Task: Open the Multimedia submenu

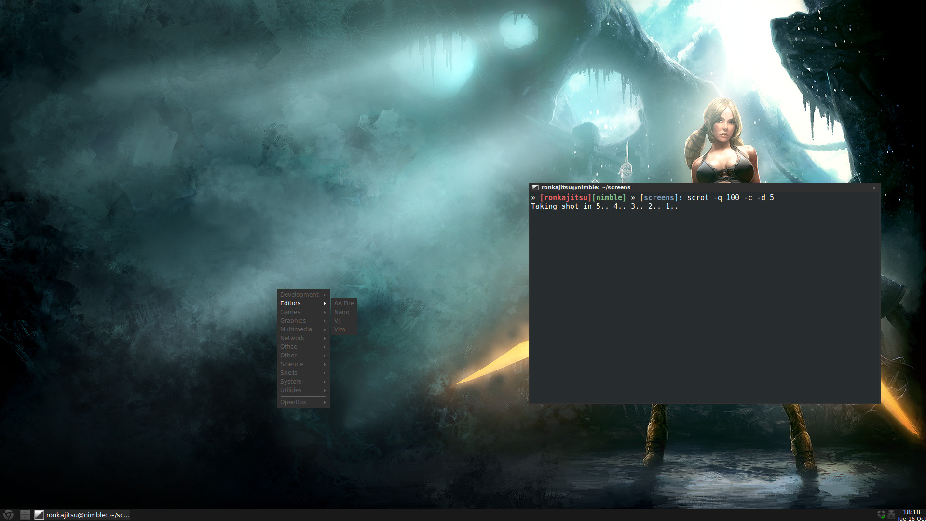Action: click(x=303, y=329)
